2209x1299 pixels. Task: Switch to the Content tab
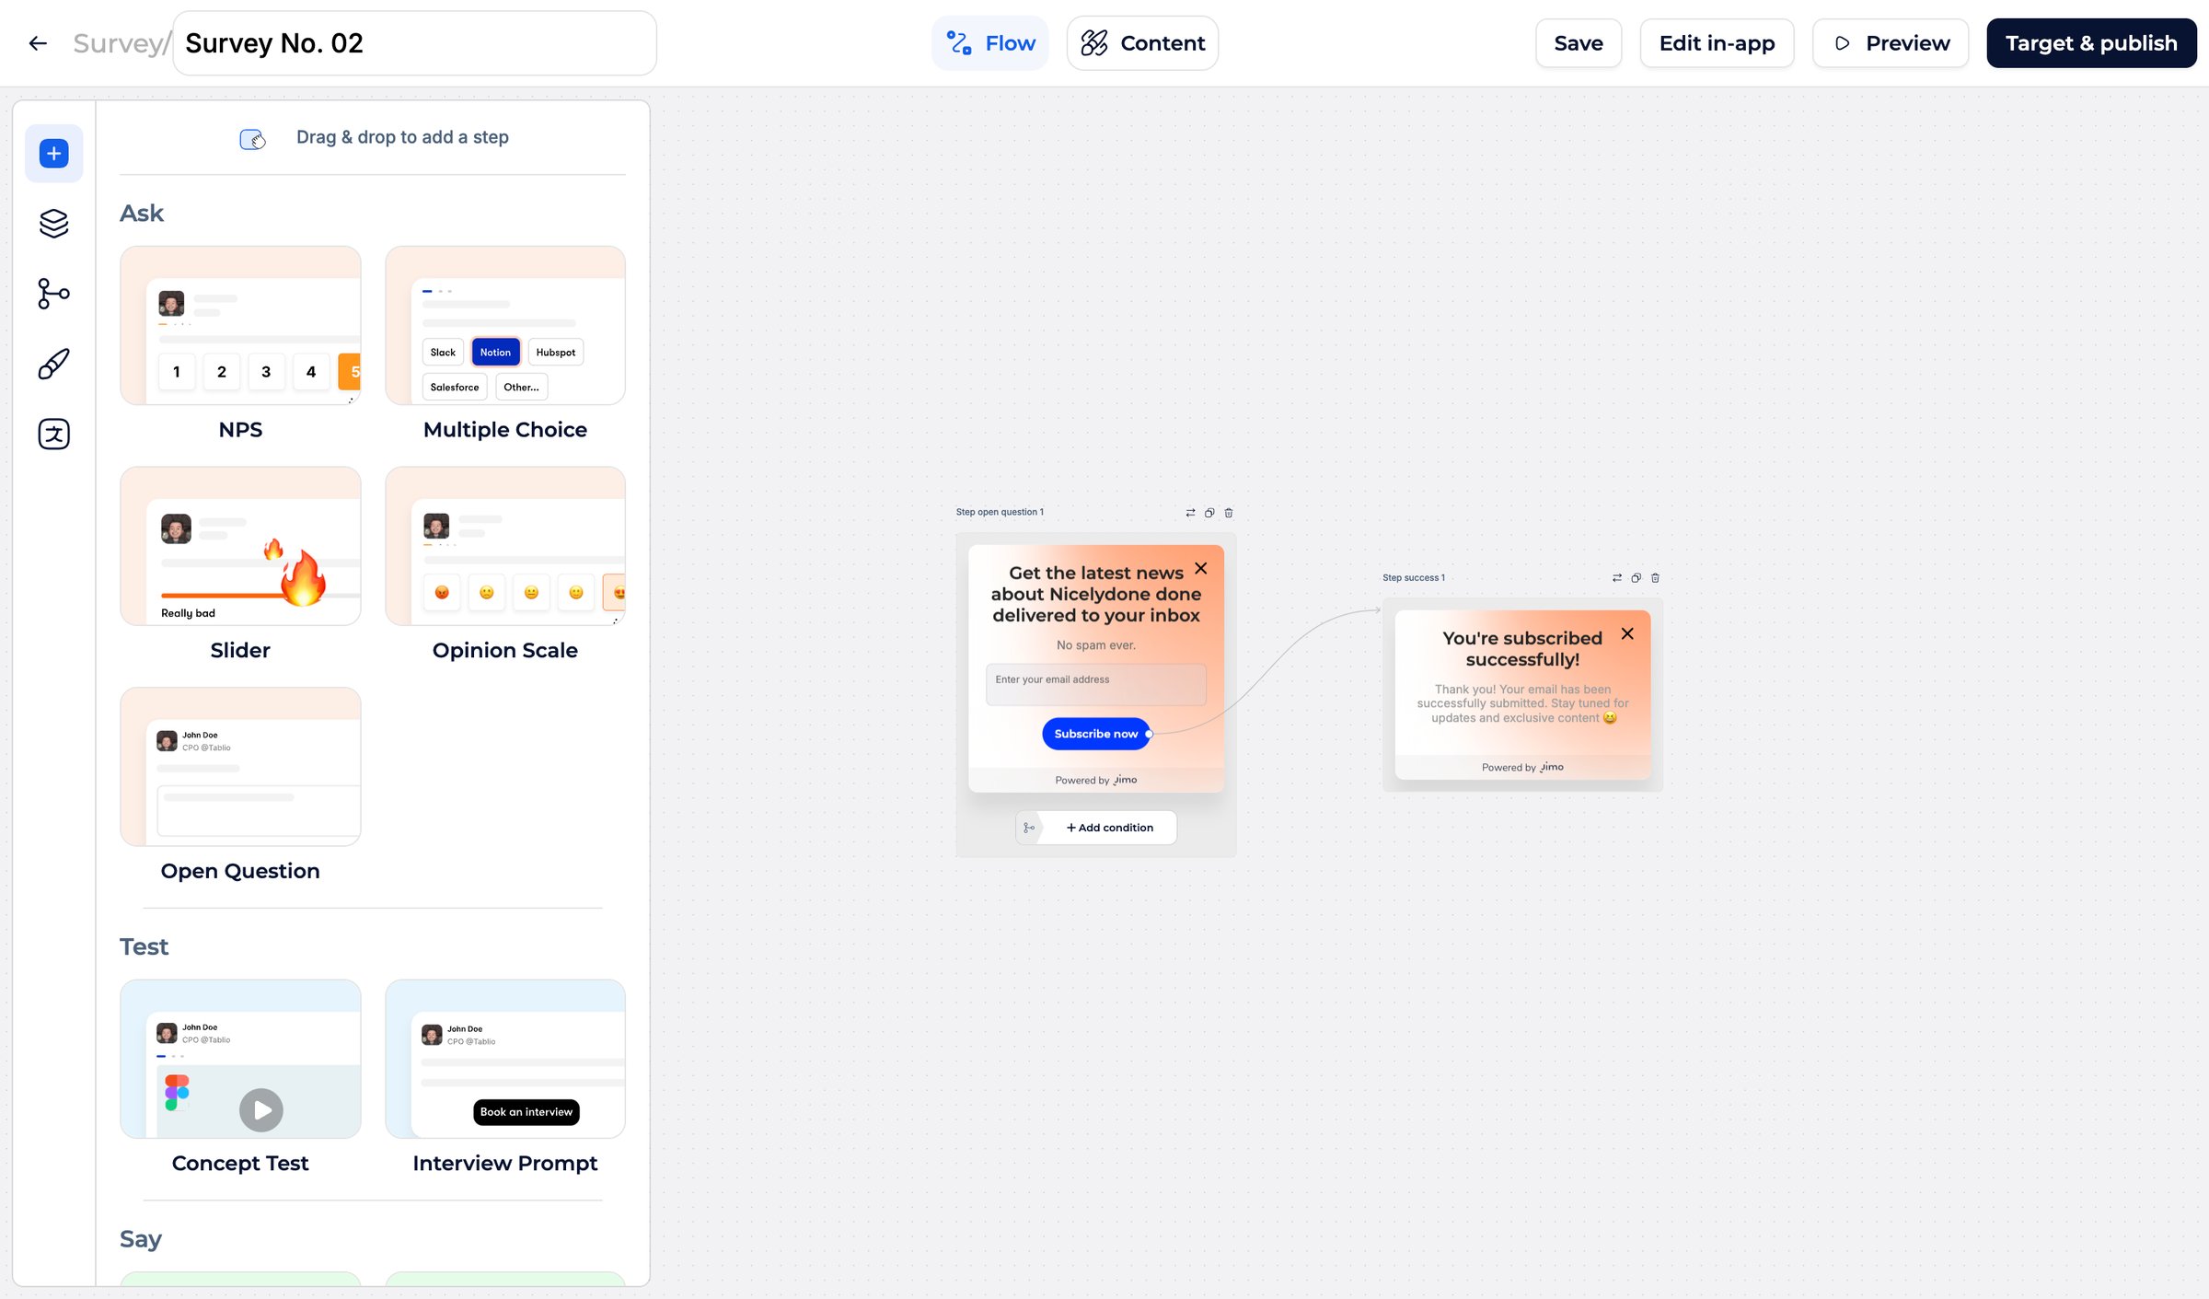click(1142, 43)
